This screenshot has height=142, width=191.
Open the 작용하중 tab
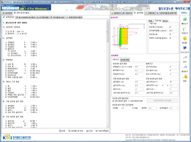tap(150, 13)
